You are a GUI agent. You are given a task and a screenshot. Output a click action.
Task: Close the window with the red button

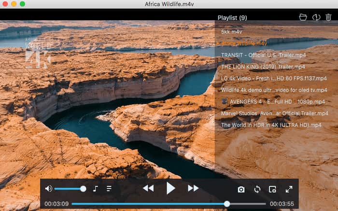click(x=5, y=4)
